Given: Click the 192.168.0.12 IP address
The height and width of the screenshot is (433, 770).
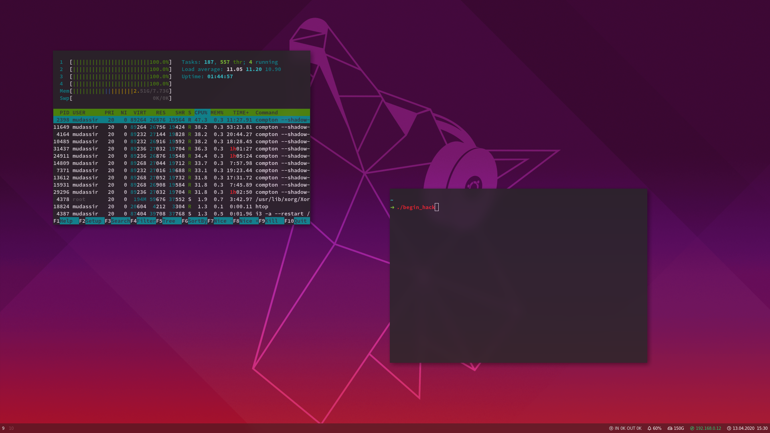Looking at the screenshot, I should (x=708, y=428).
